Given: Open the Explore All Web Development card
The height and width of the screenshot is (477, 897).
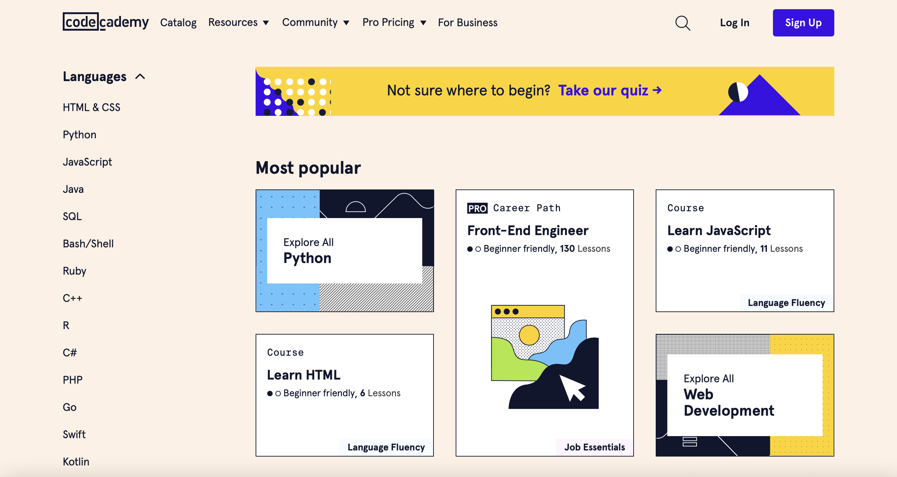Looking at the screenshot, I should [x=745, y=395].
